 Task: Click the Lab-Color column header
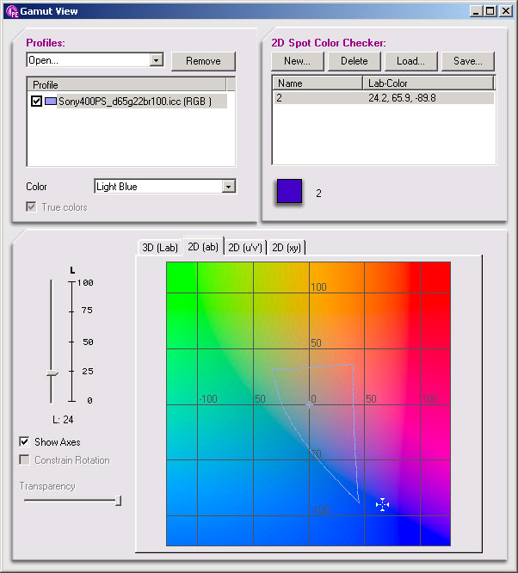point(429,83)
